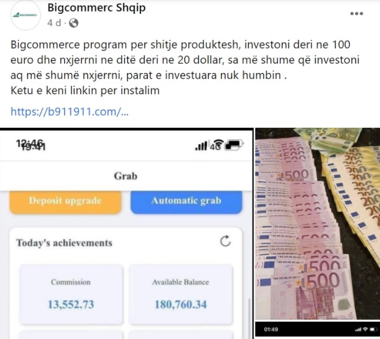Open the phone app screenshot image
This screenshot has height=339, width=380.
click(x=126, y=234)
